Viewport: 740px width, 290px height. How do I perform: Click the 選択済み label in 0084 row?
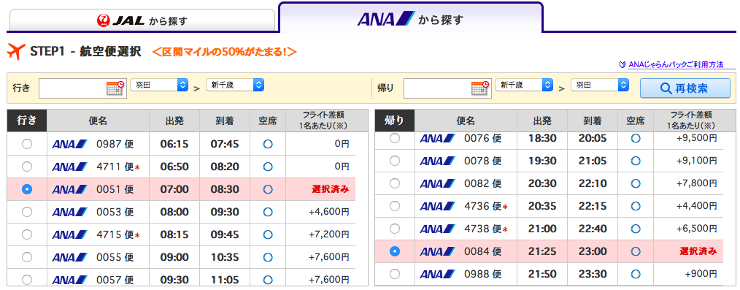click(698, 251)
